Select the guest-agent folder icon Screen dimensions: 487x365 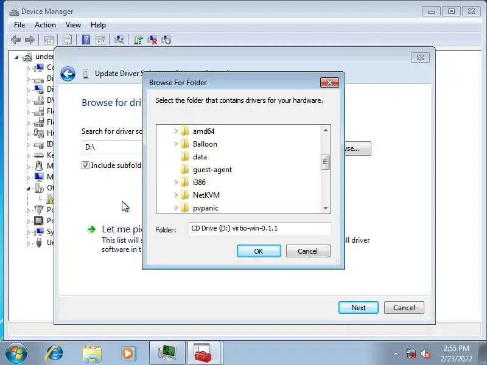coord(185,170)
